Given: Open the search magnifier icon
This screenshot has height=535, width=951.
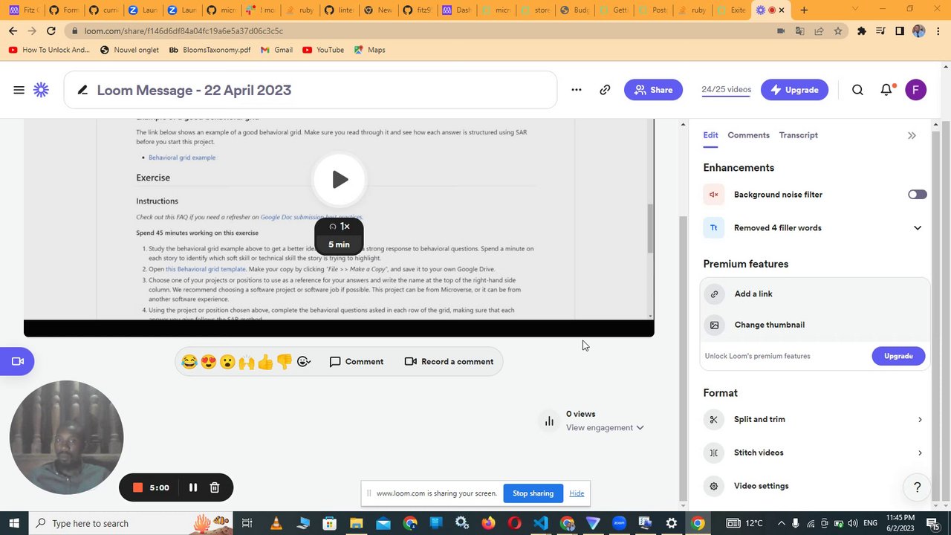Looking at the screenshot, I should tap(857, 90).
